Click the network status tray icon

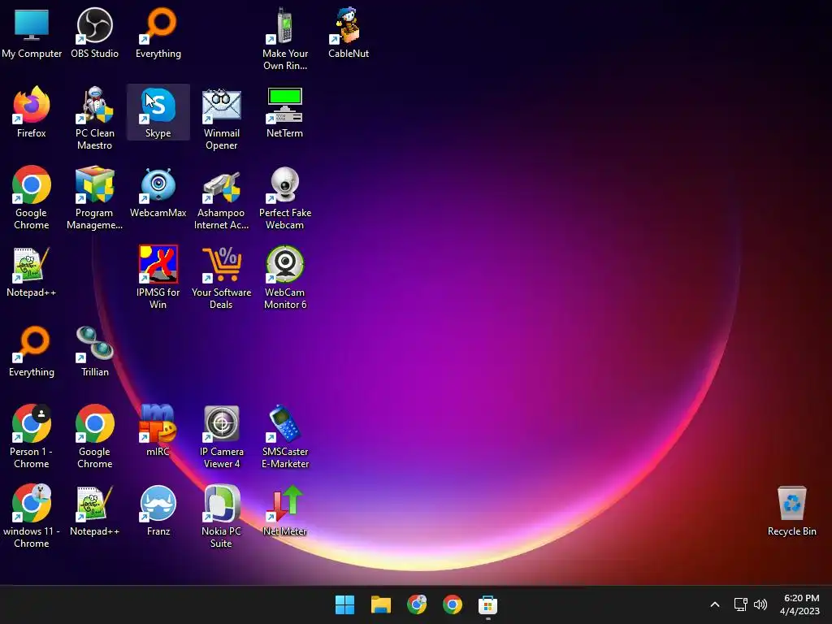pos(741,604)
